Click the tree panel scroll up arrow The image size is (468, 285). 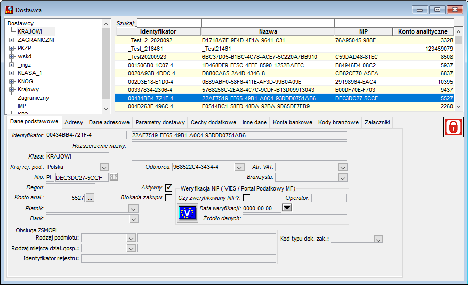[106, 24]
